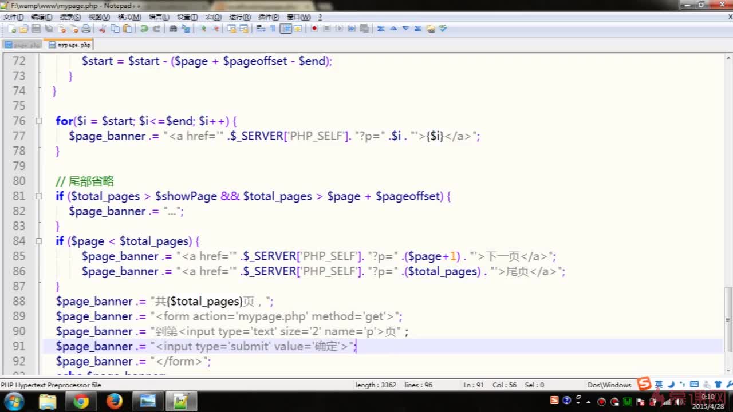This screenshot has width=733, height=412.
Task: Collapse the for loop fold at line 76
Action: pos(38,121)
